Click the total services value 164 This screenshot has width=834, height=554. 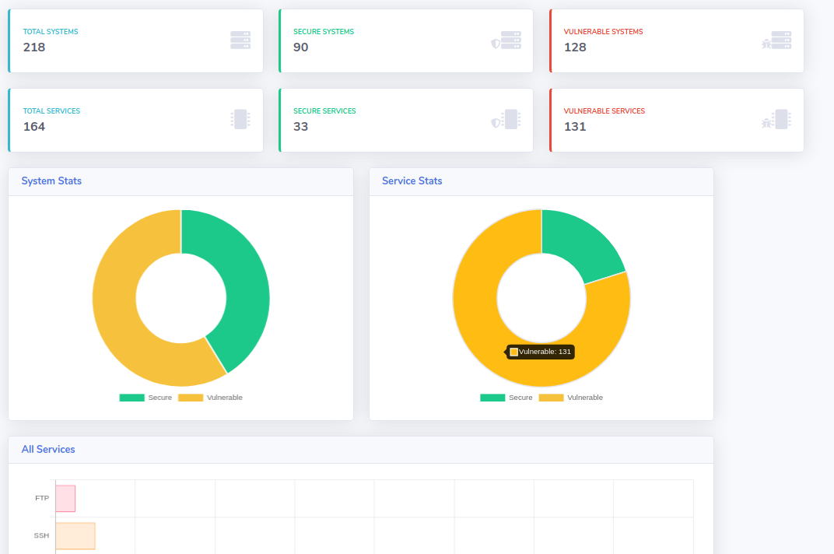(x=34, y=127)
